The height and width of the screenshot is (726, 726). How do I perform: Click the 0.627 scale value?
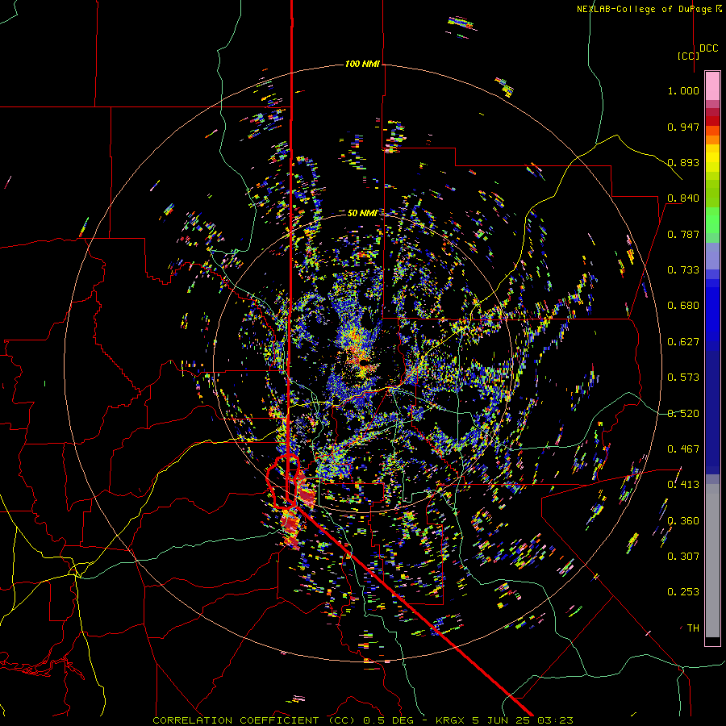683,342
